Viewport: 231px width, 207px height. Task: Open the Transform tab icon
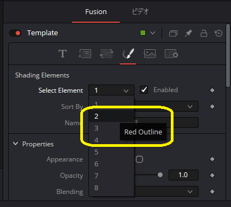[106, 54]
